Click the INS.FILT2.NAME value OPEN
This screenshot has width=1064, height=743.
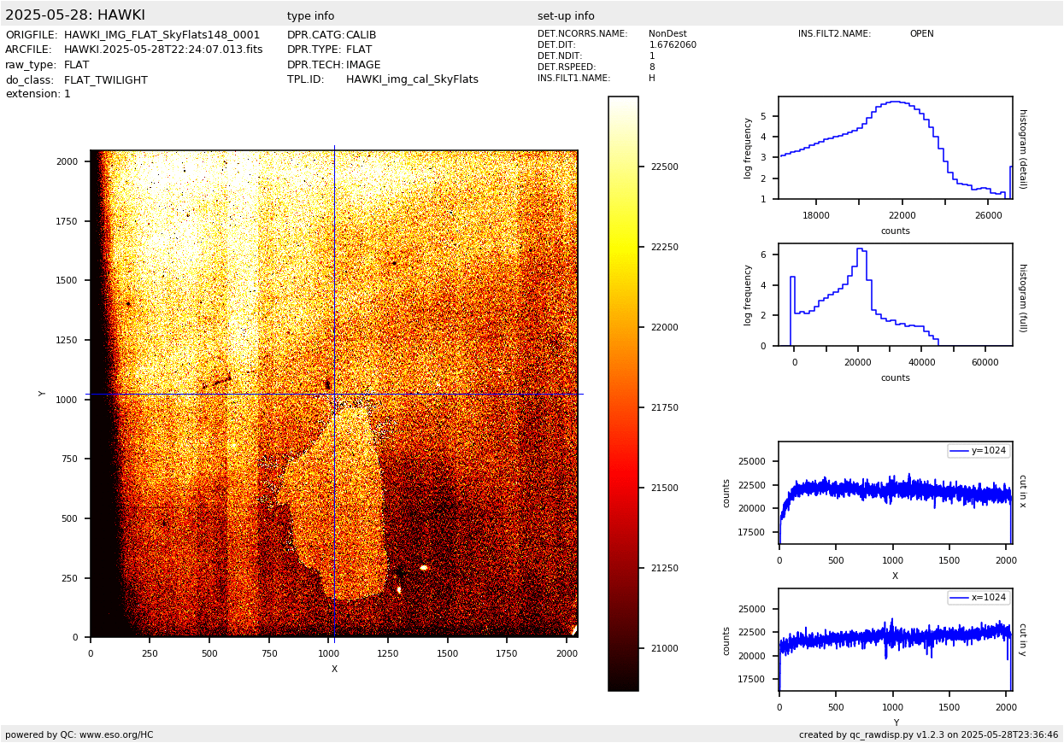tap(921, 34)
